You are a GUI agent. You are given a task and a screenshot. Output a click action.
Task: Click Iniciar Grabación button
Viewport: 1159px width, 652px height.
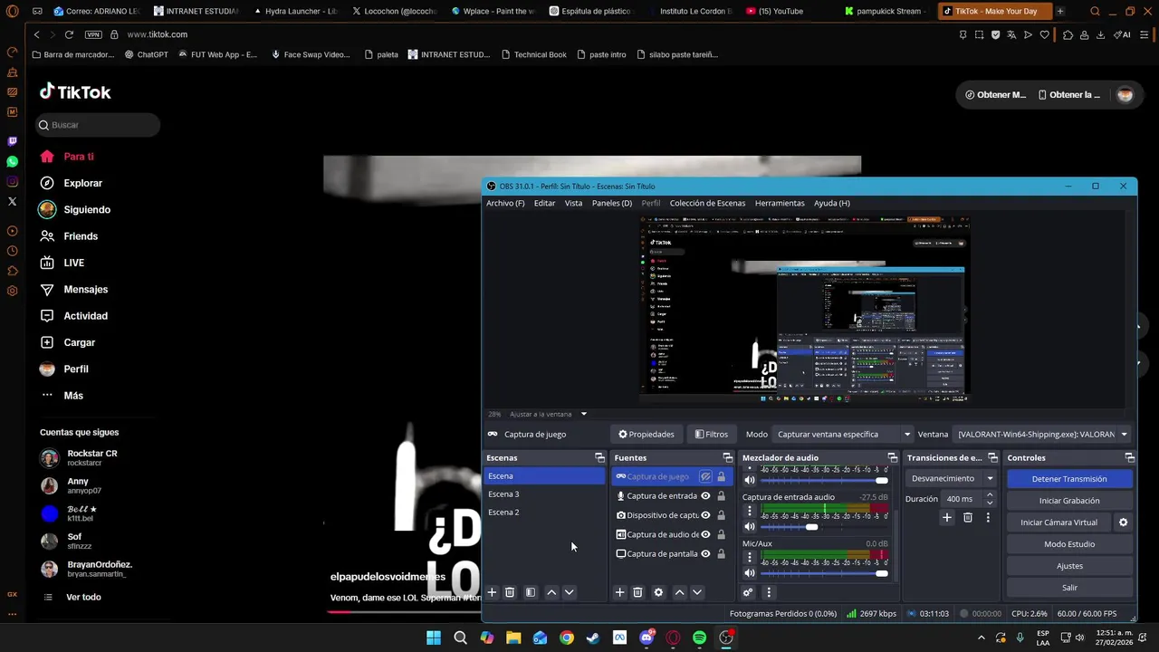coord(1069,501)
